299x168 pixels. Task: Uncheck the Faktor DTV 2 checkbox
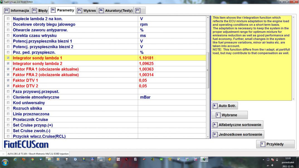click(x=8, y=86)
